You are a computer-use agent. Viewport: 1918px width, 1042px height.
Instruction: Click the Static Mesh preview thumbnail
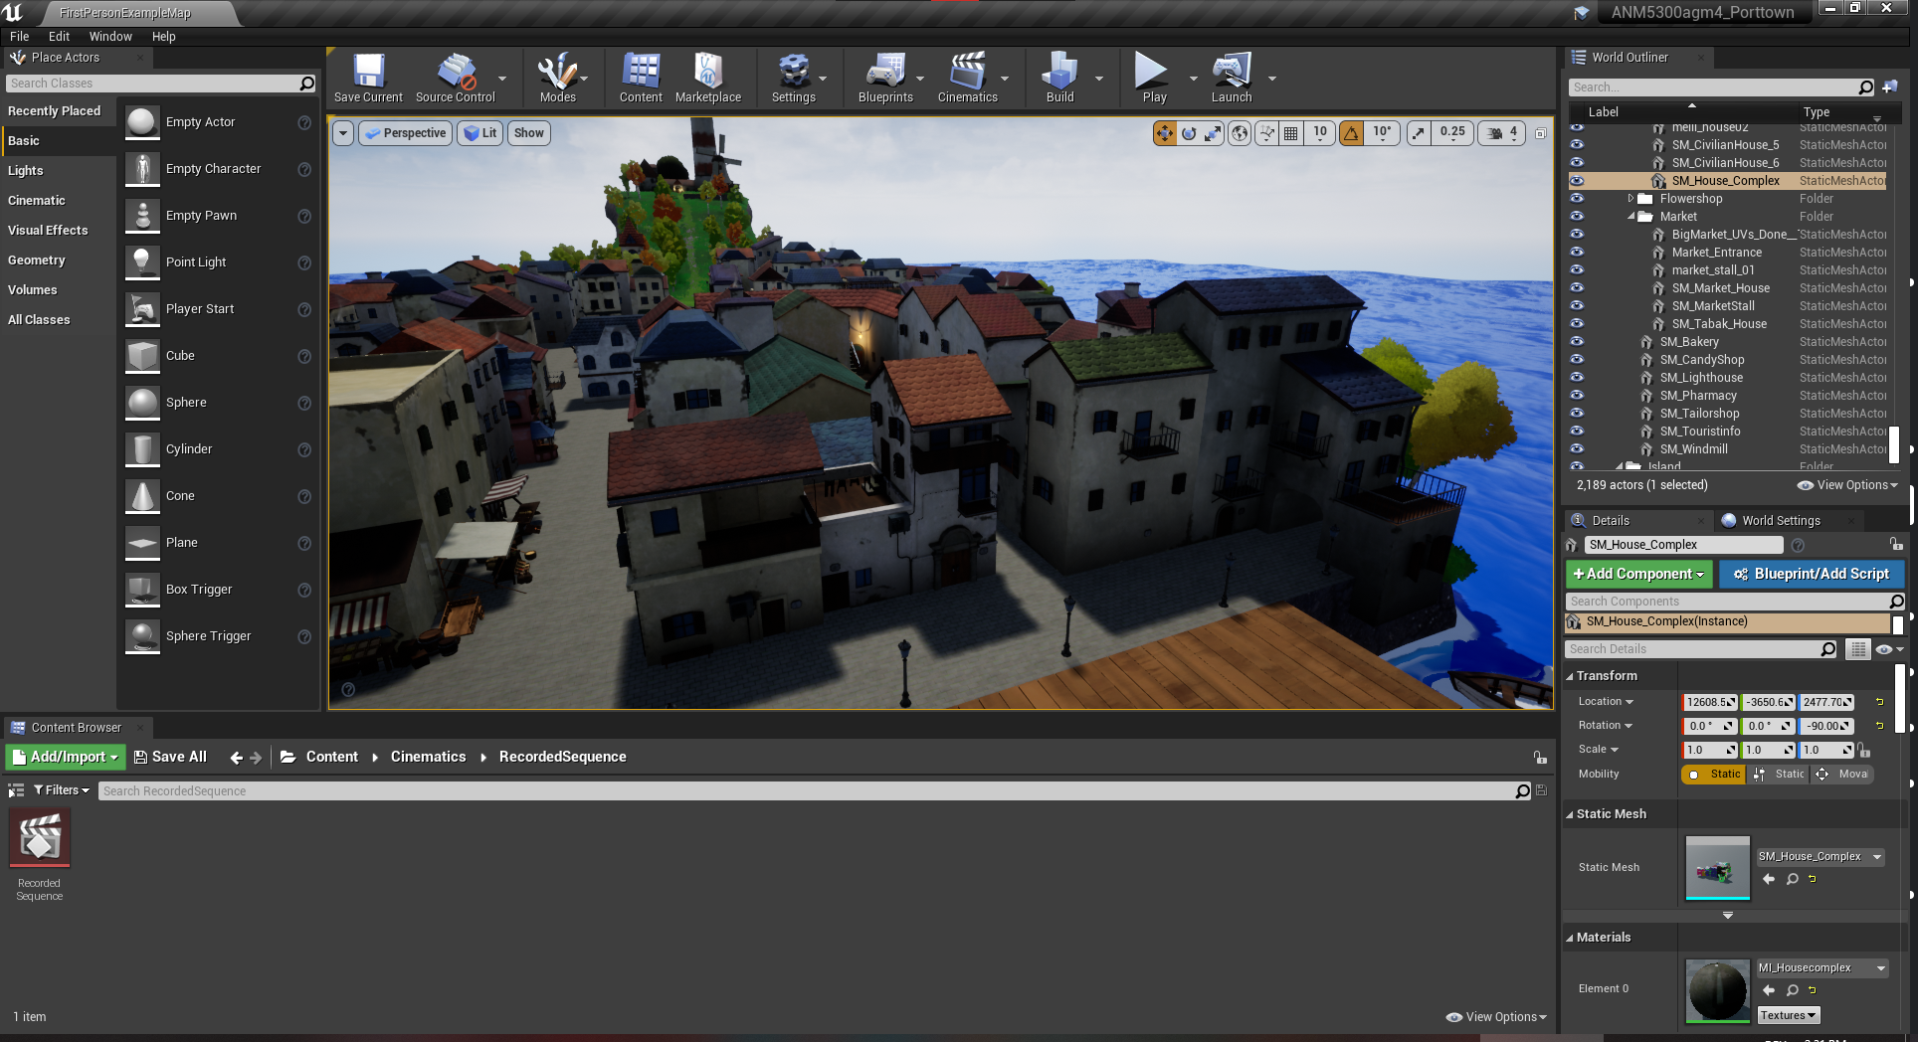[1717, 868]
